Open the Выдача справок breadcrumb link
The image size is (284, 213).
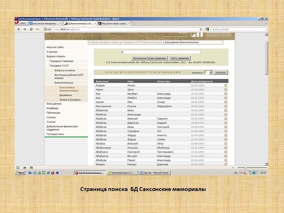(110, 42)
